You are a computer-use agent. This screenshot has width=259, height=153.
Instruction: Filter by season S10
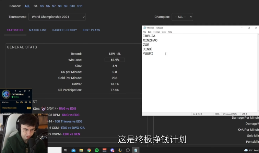coord(72,6)
